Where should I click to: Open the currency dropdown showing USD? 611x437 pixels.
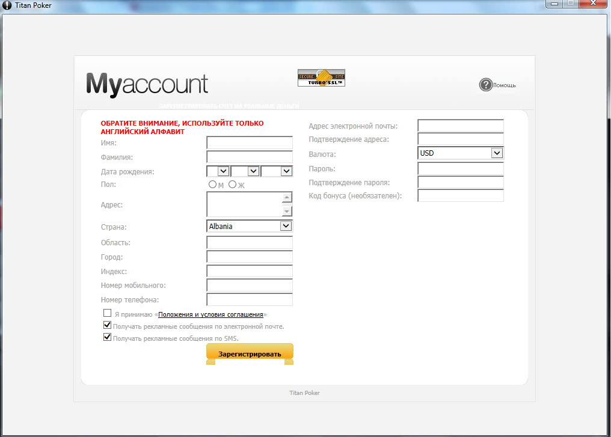[x=461, y=153]
